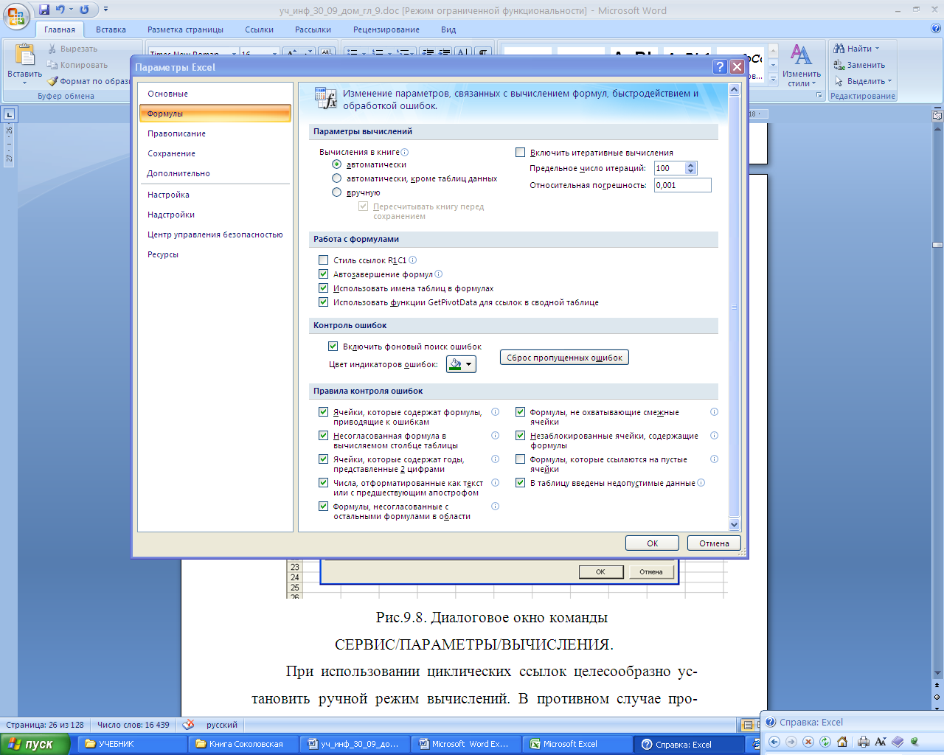Viewport: 944px width, 755px height.
Task: Click the Office button in Word
Action: pos(16,15)
